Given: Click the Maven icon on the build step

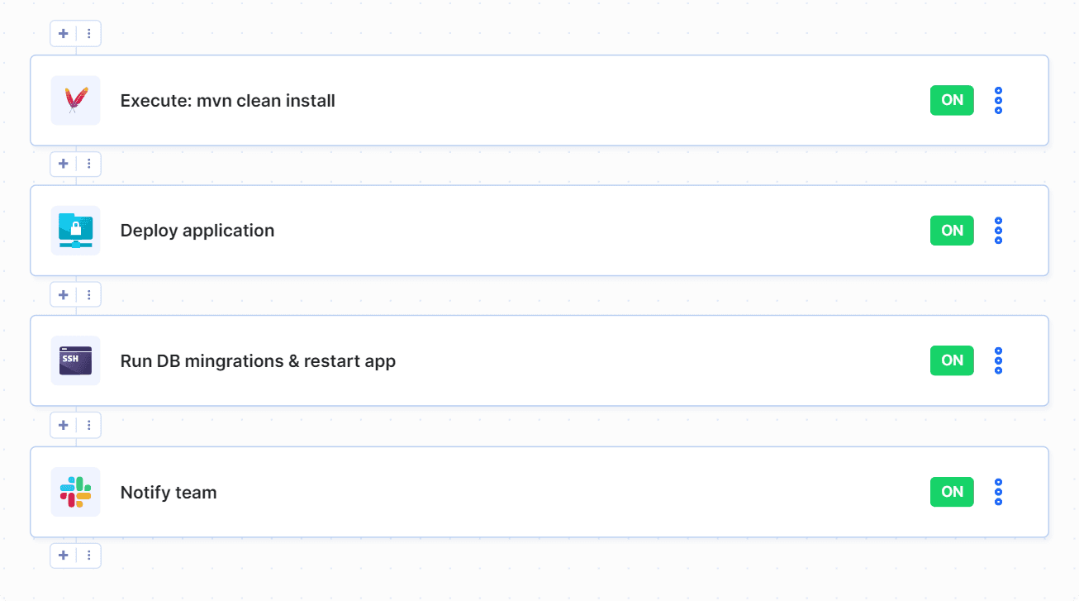Looking at the screenshot, I should tap(75, 100).
